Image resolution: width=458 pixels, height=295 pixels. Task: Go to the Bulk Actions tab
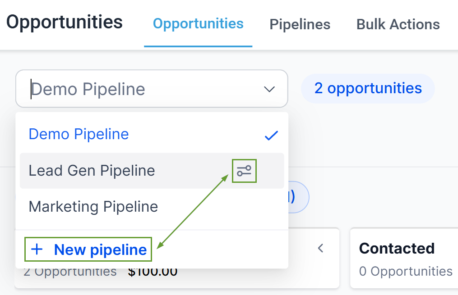pos(398,24)
